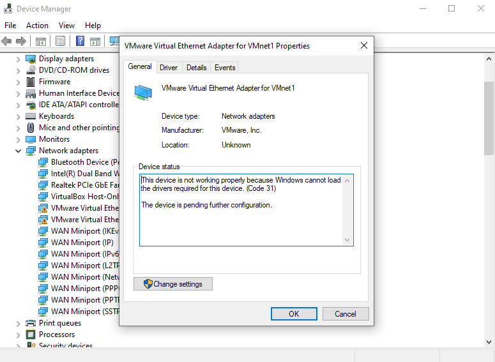Viewport: 495px width, 362px height.
Task: Click the main window vertical scrollbar thumb
Action: [489, 118]
